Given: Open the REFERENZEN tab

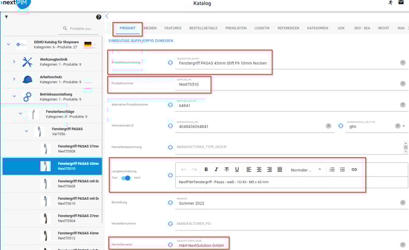Looking at the screenshot, I should click(x=288, y=28).
